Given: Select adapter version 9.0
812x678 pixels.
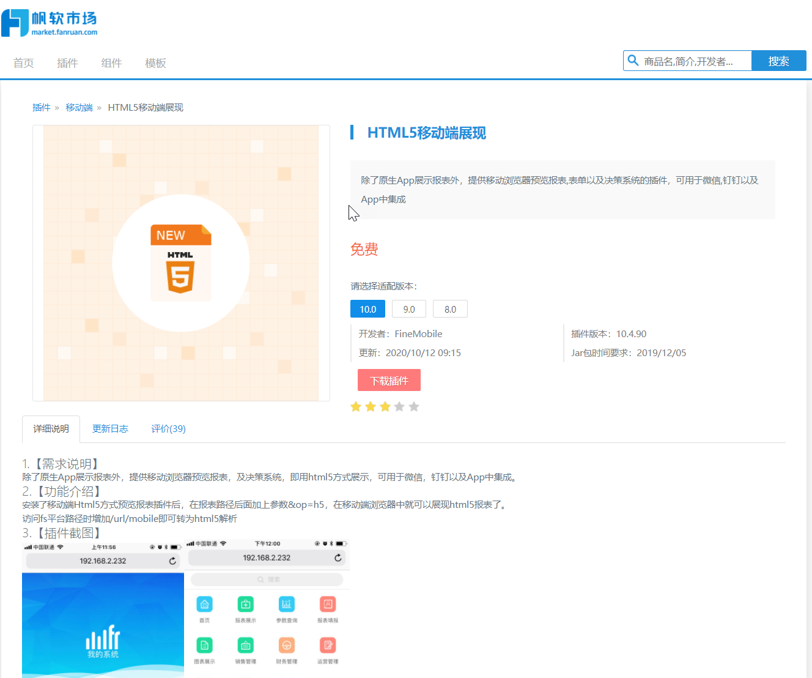Looking at the screenshot, I should coord(409,309).
